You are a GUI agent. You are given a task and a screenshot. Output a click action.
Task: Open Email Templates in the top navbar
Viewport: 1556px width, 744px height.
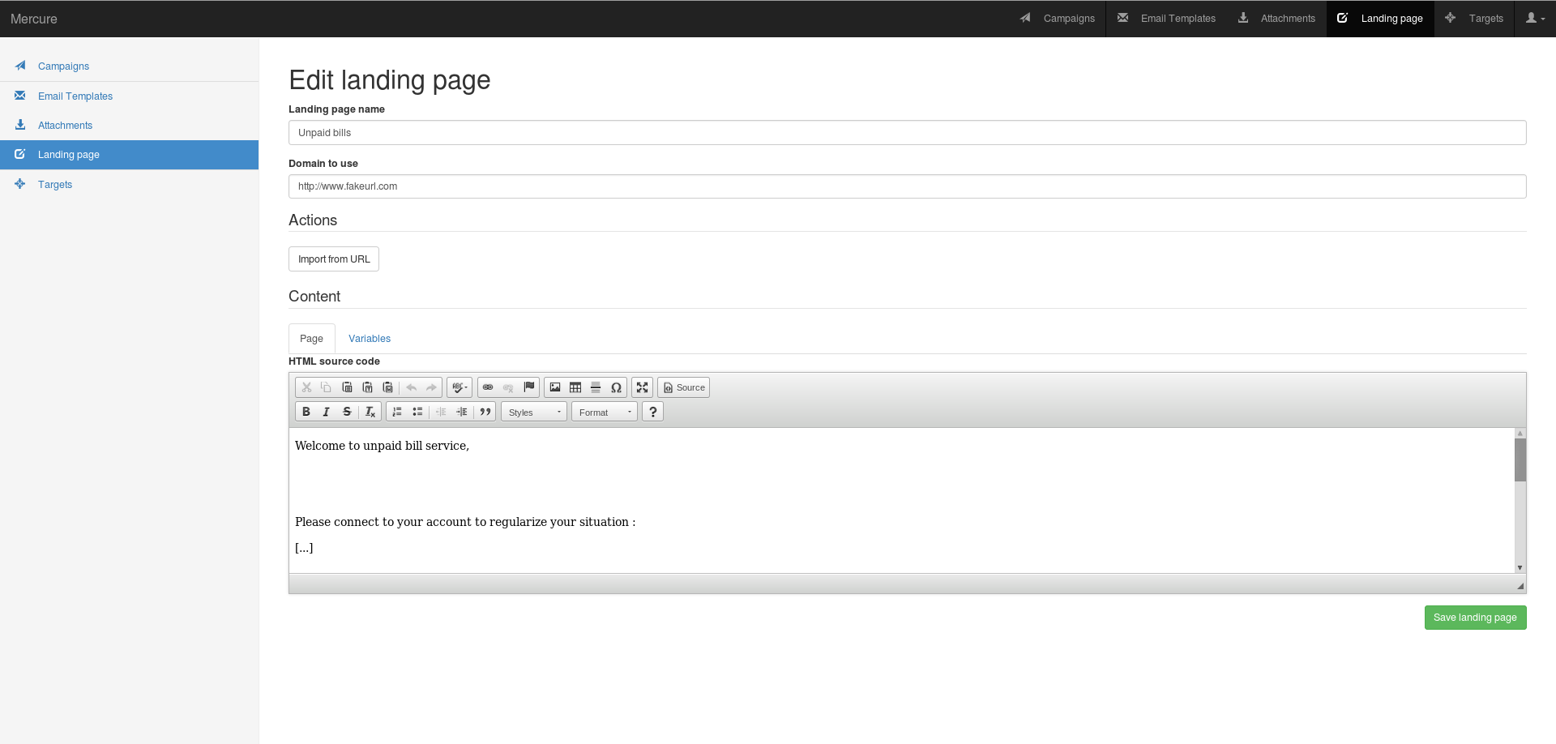point(1166,19)
